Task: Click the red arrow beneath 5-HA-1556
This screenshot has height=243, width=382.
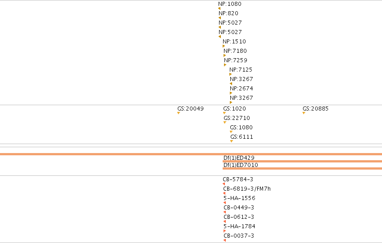Action: coord(224,203)
